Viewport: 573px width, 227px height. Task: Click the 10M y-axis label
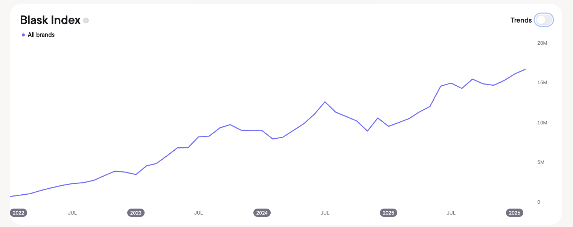542,123
